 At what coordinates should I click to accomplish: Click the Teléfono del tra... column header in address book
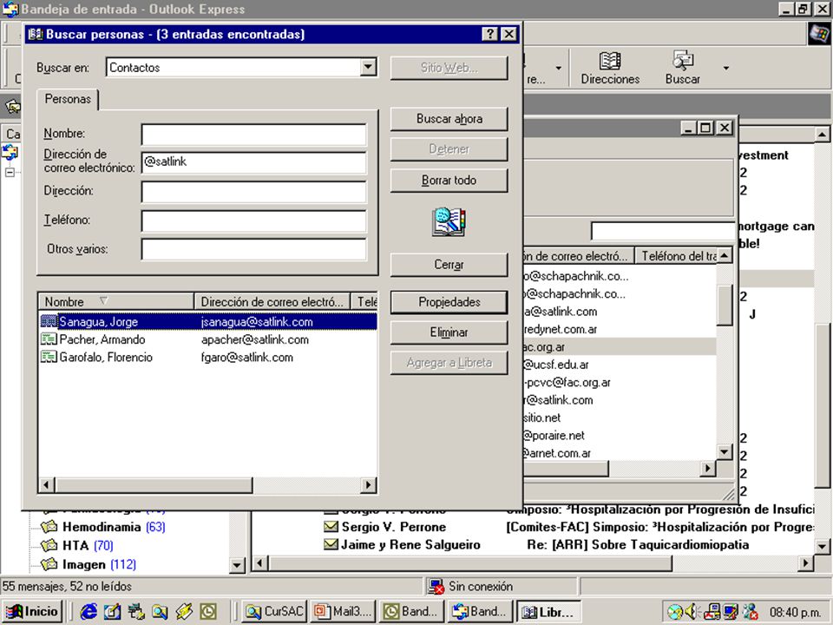pyautogui.click(x=677, y=255)
